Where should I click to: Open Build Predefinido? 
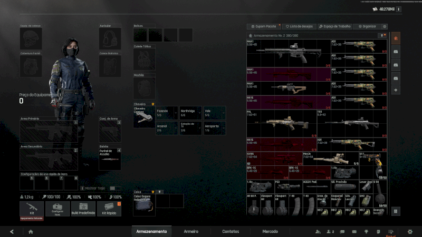(x=83, y=209)
